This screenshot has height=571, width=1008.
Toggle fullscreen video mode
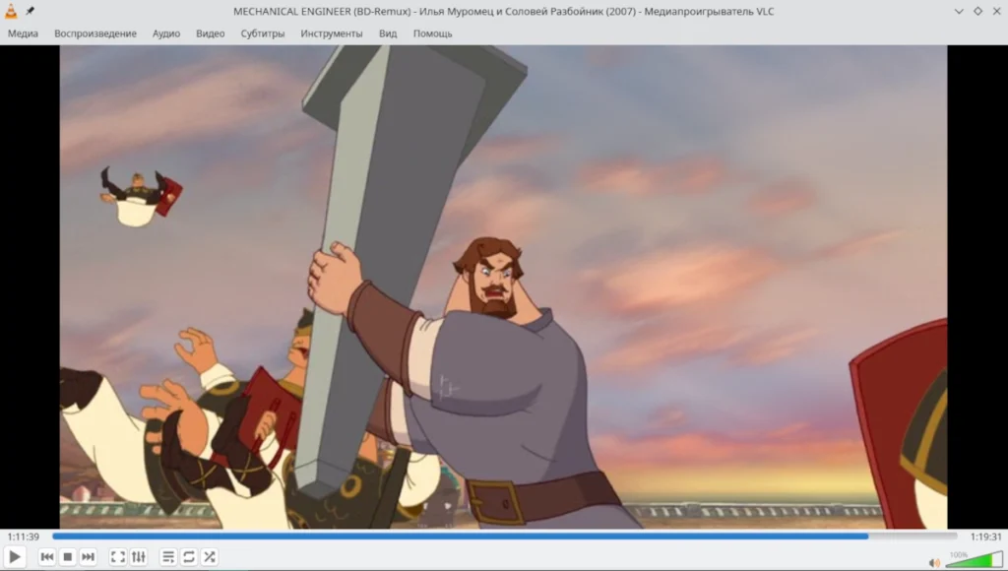[118, 557]
